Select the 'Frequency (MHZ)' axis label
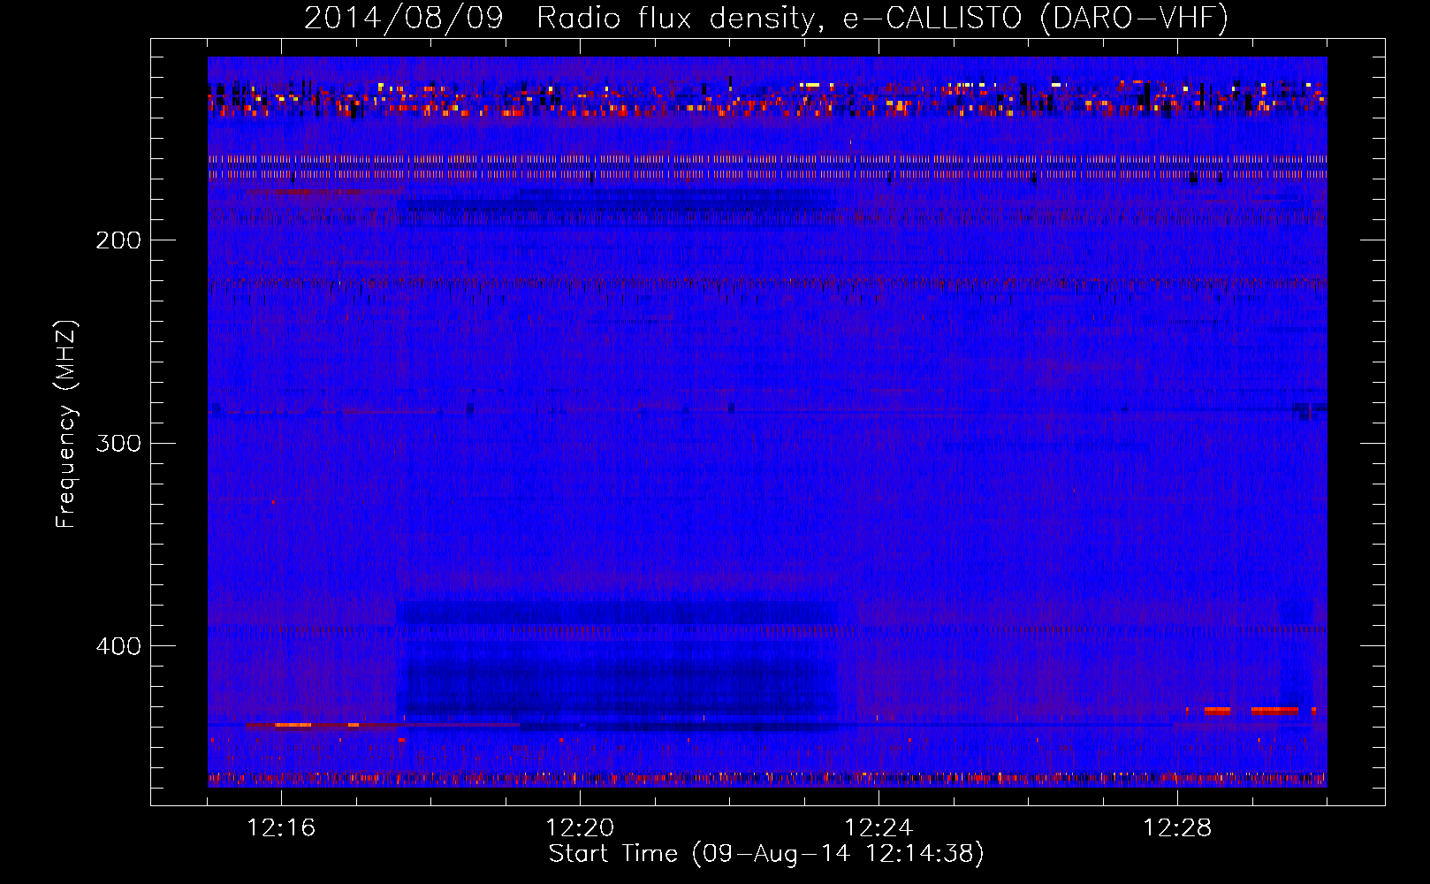The width and height of the screenshot is (1430, 884). coord(66,424)
